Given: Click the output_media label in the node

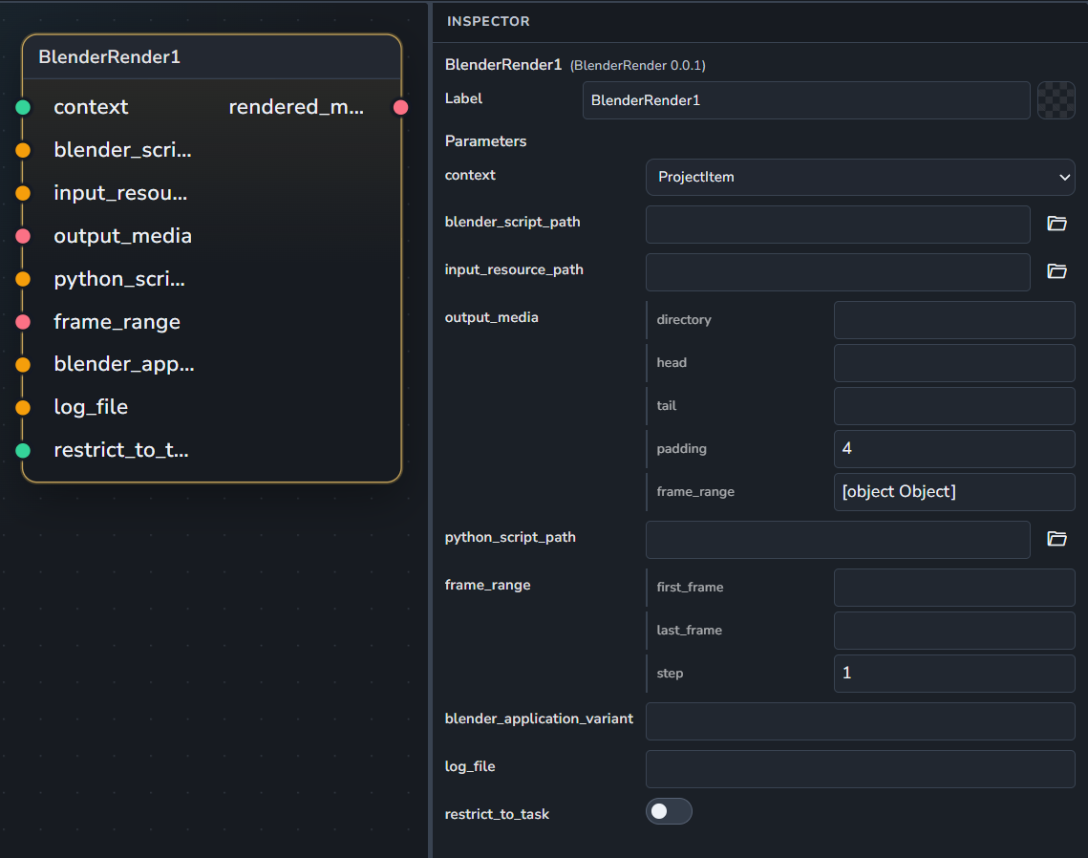Looking at the screenshot, I should click(x=123, y=236).
